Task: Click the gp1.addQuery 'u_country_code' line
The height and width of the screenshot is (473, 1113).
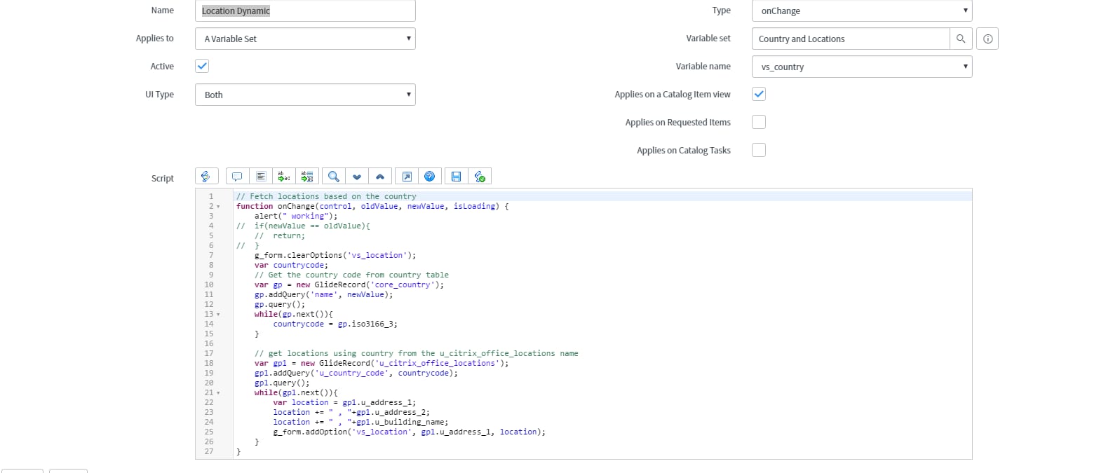Action: [x=356, y=373]
